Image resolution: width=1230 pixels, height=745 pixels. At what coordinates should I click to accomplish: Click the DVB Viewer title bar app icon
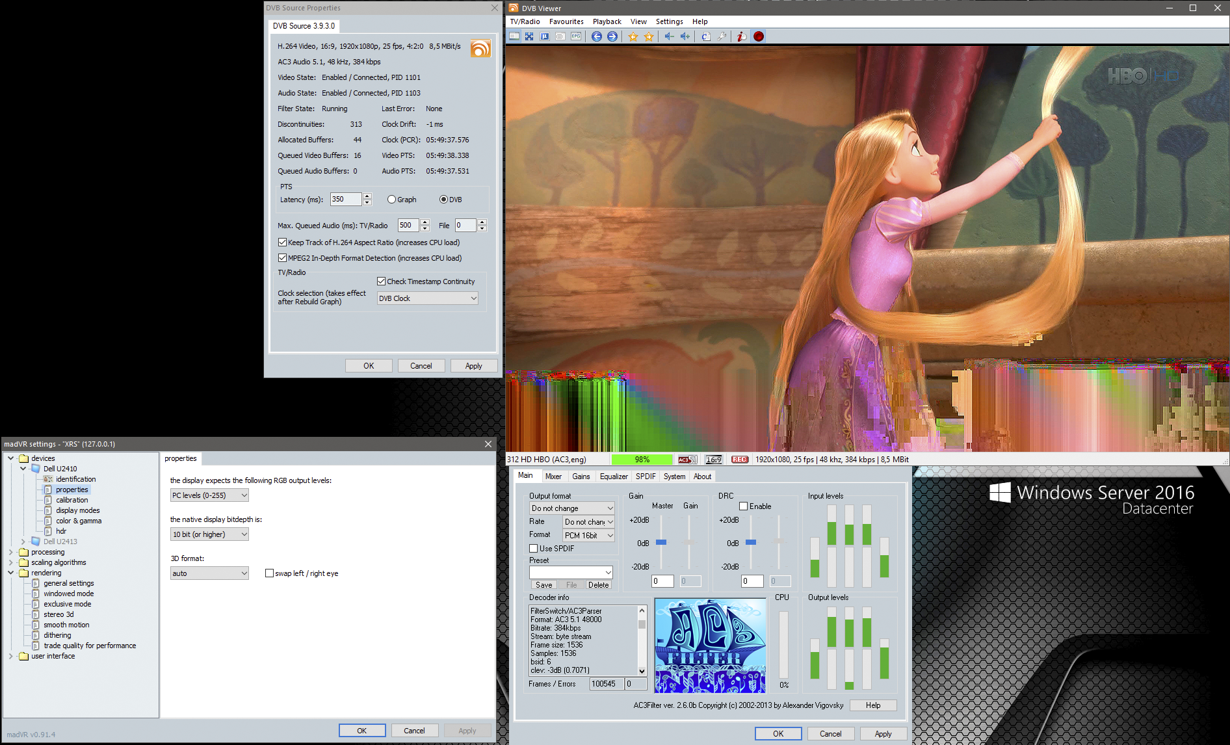pos(514,8)
